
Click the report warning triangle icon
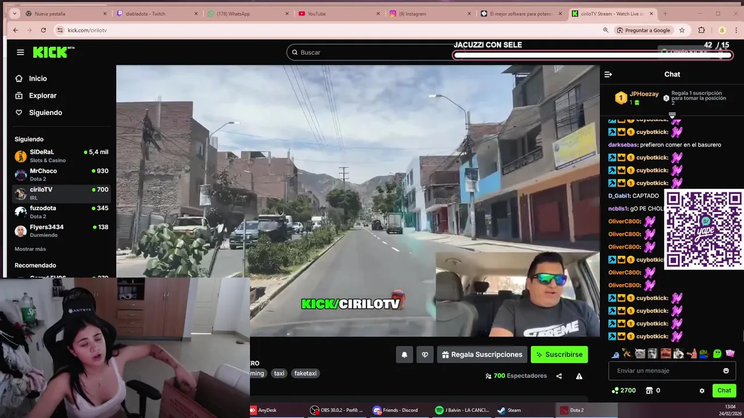579,376
